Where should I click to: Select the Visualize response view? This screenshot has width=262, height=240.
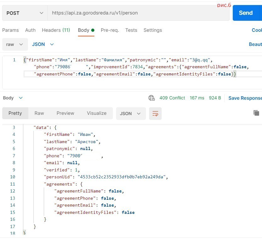[97, 113]
